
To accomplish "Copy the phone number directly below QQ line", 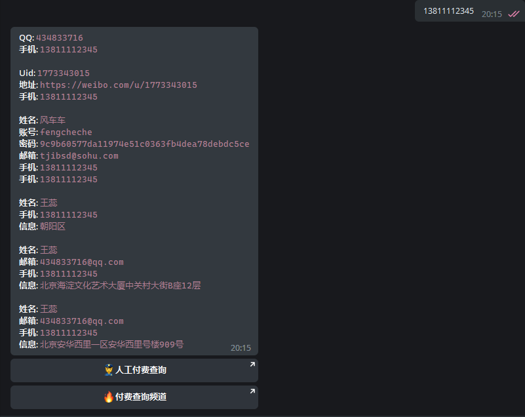I will 69,50.
